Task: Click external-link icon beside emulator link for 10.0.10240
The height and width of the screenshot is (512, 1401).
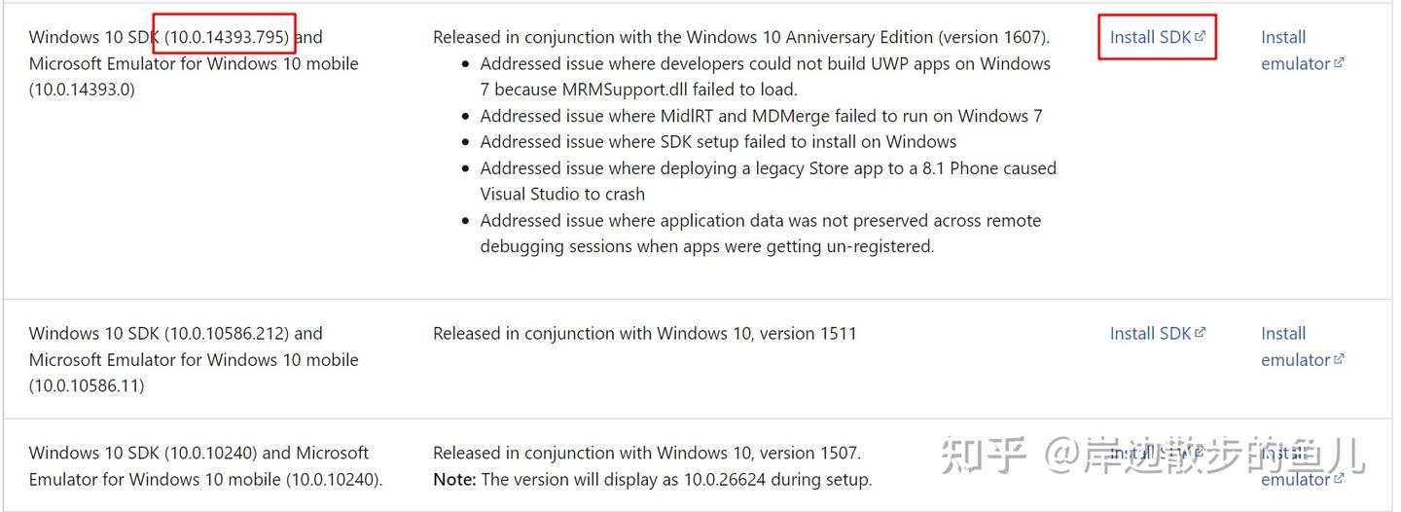Action: click(x=1340, y=479)
